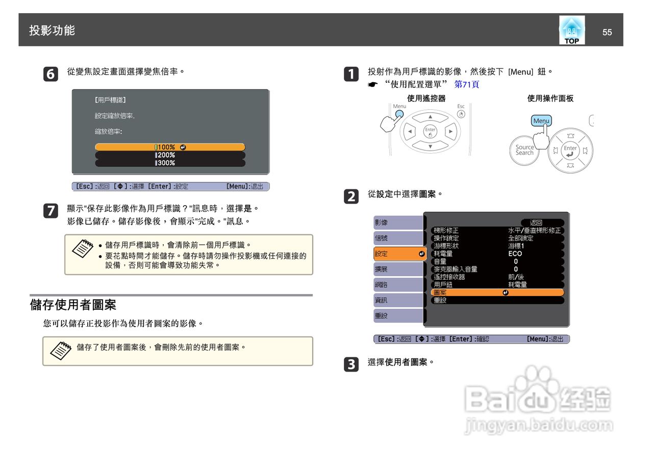Screen dimensions: 653x462
Task: Choose the 100% zoom ratio option
Action: tap(170, 147)
